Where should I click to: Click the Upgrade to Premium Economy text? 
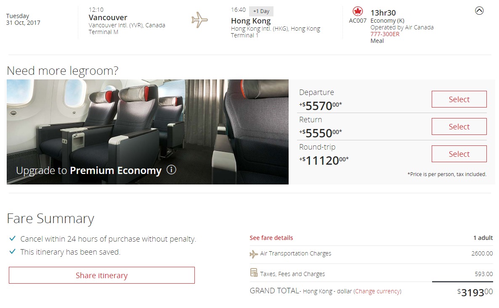click(89, 171)
